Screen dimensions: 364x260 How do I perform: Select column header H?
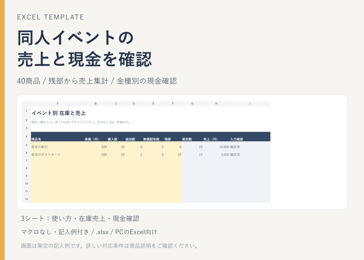point(216,104)
